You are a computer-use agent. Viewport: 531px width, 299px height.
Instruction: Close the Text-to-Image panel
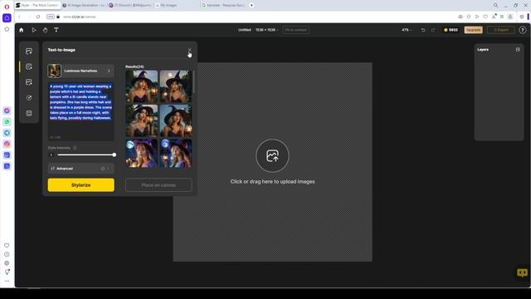click(190, 50)
